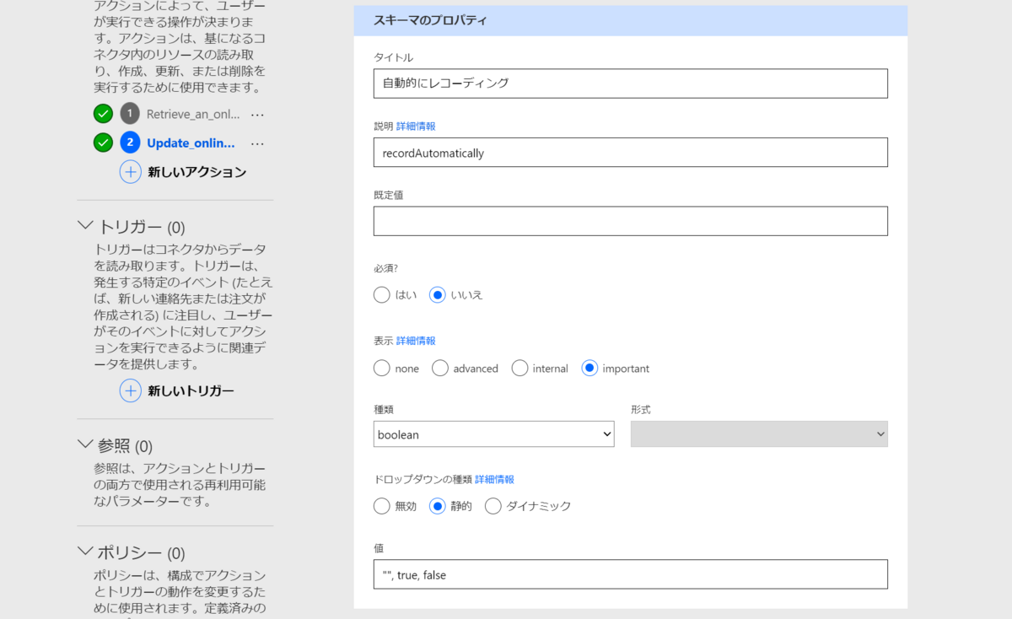Select the advanced visibility radio button
The height and width of the screenshot is (619, 1012).
click(x=440, y=369)
